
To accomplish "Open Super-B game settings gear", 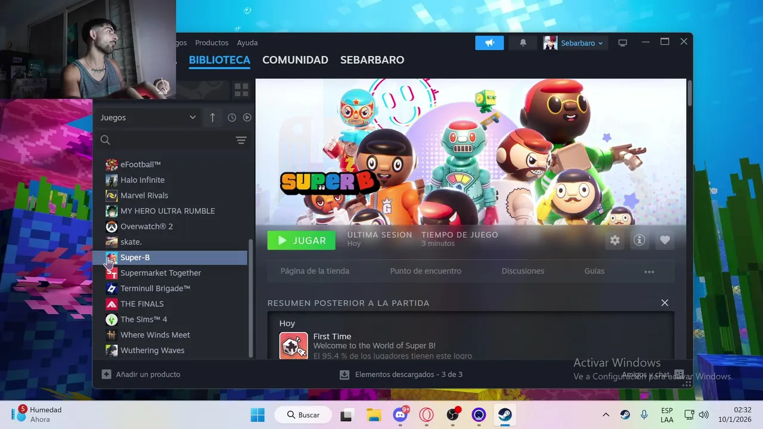I will 615,240.
